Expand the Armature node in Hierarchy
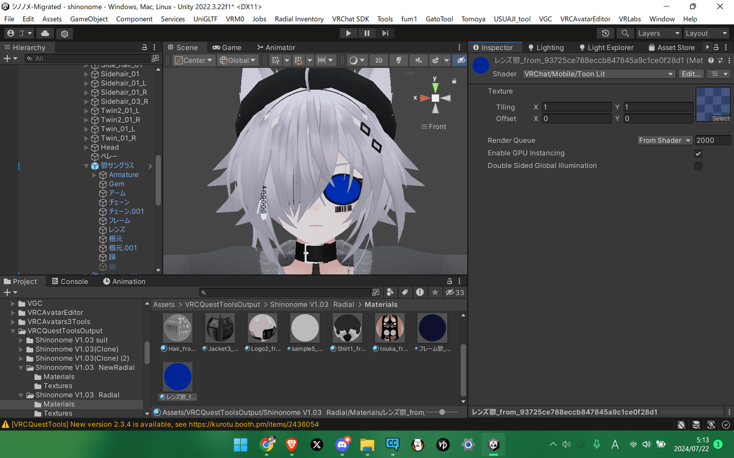Image resolution: width=734 pixels, height=458 pixels. coord(94,175)
